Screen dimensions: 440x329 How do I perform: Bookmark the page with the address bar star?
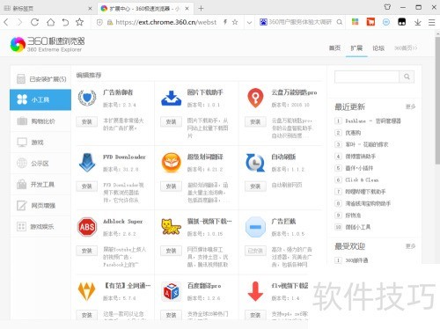pyautogui.click(x=235, y=22)
